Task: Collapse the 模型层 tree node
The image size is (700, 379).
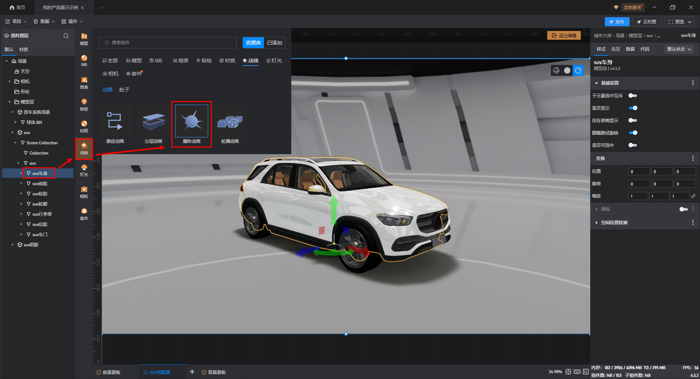Action: 9,102
